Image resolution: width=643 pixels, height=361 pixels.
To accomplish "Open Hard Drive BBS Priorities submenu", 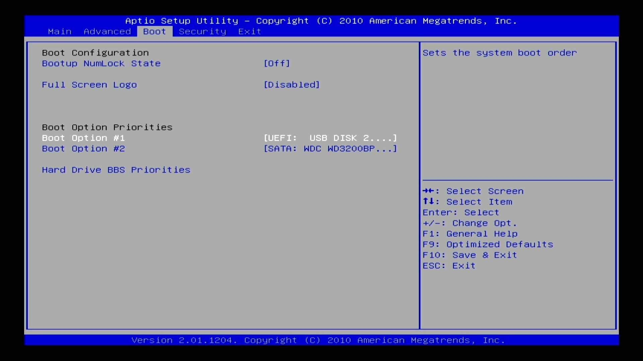I will [116, 170].
